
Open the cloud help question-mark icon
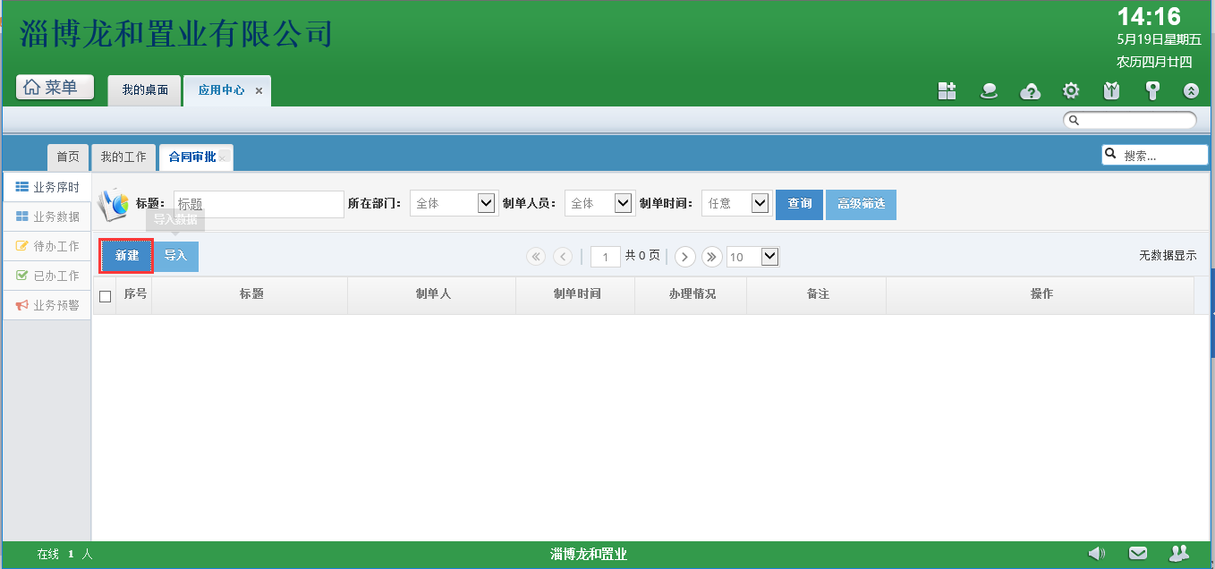[x=1030, y=91]
